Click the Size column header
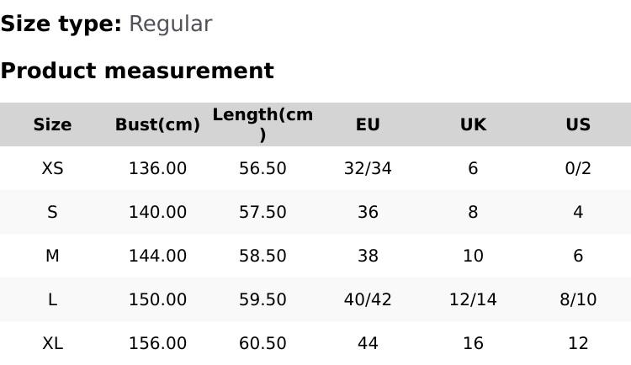 52,124
